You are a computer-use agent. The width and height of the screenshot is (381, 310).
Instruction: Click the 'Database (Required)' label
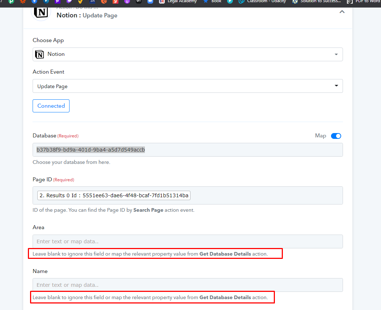tap(55, 136)
